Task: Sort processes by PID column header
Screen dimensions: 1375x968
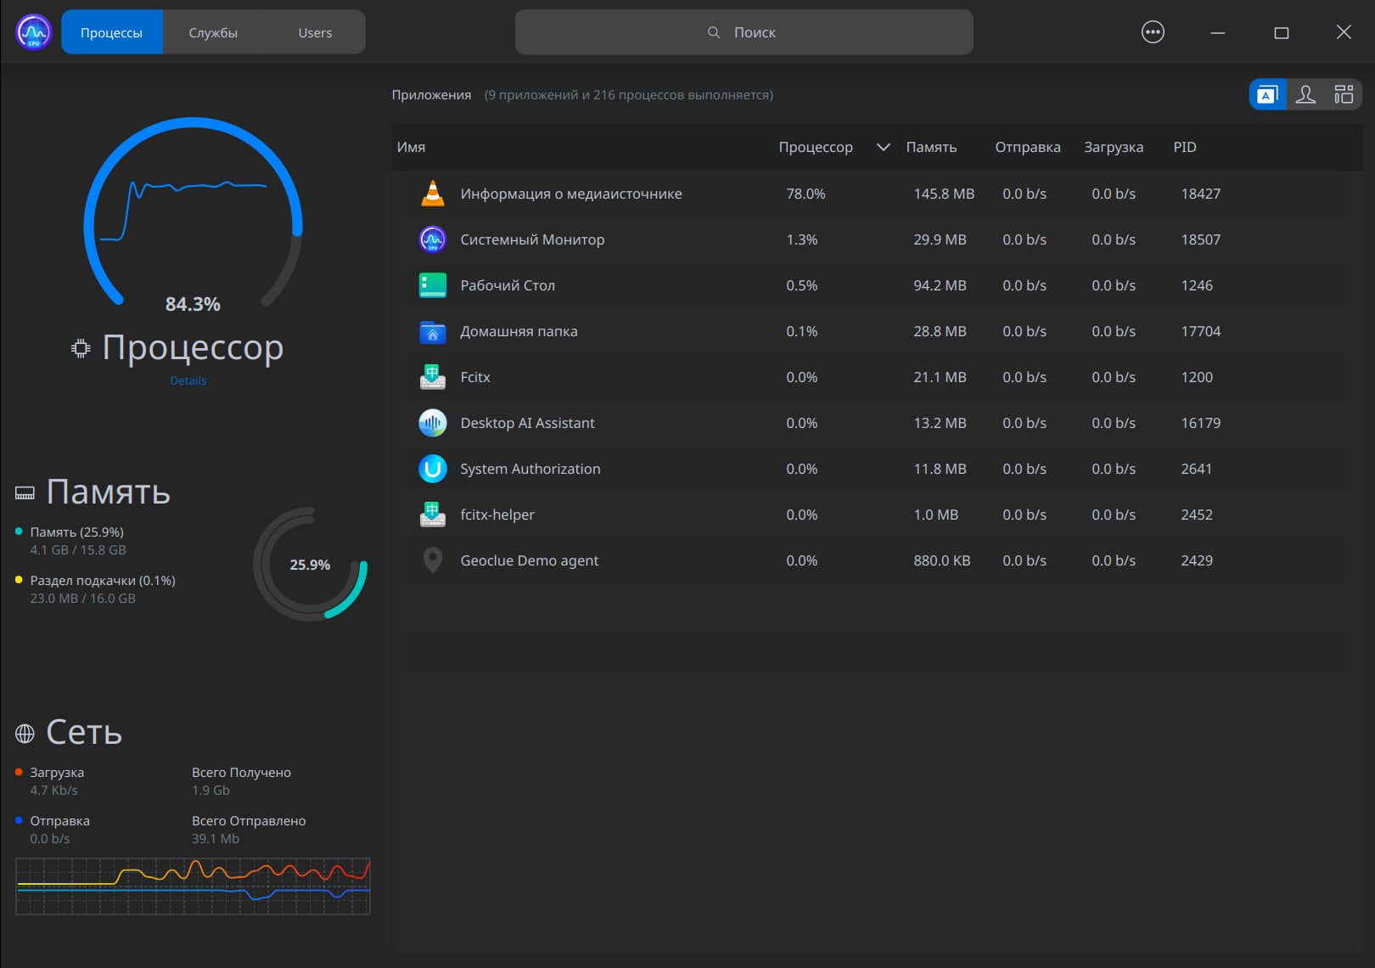Action: coord(1185,147)
